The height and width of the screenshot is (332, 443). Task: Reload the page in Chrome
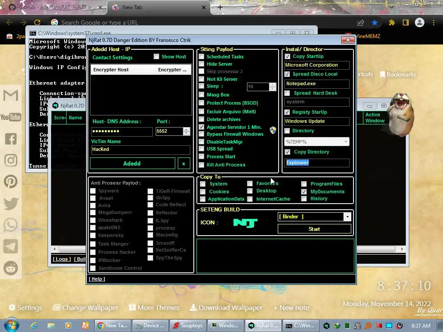tap(37, 22)
